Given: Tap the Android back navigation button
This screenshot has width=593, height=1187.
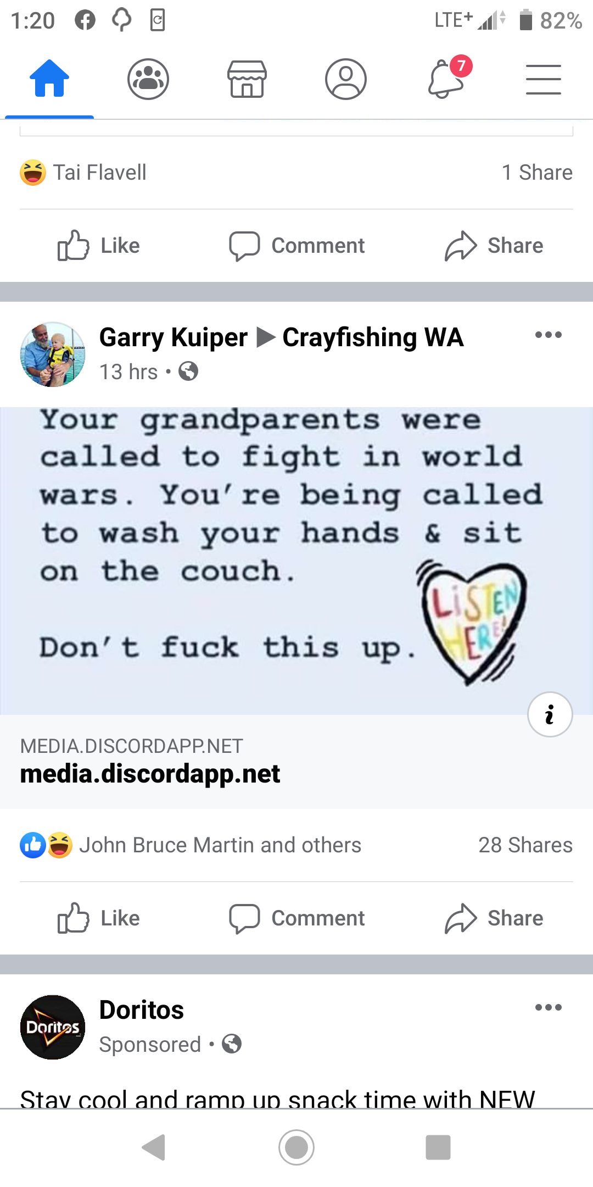Looking at the screenshot, I should 154,1147.
